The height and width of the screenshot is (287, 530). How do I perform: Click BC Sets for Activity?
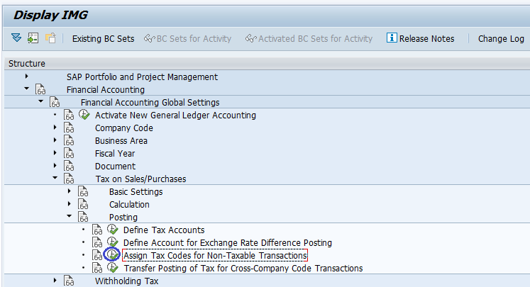(x=187, y=39)
